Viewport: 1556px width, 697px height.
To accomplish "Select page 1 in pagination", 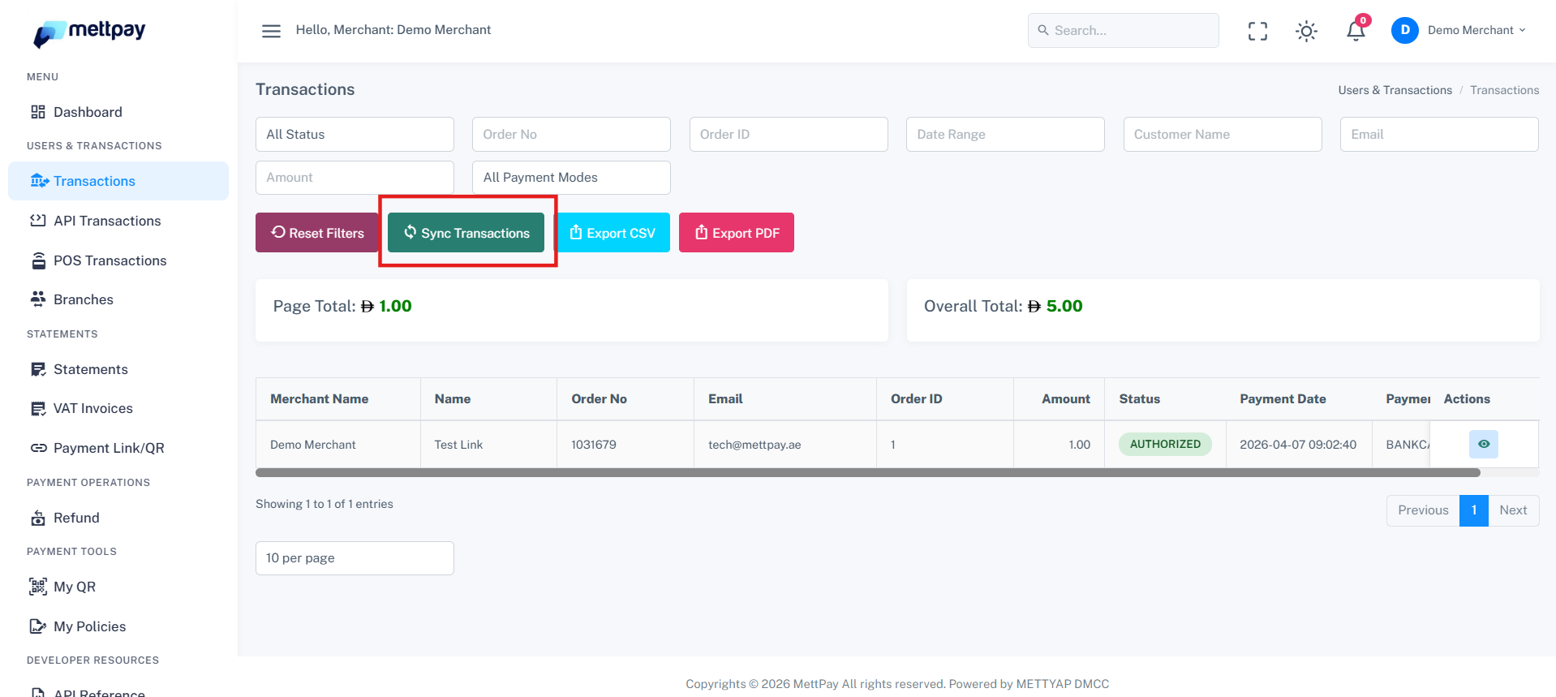I will [1474, 510].
